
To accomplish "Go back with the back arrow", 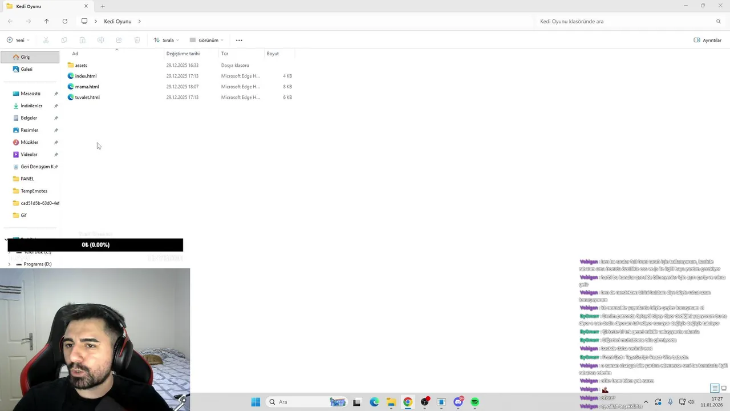I will (10, 21).
